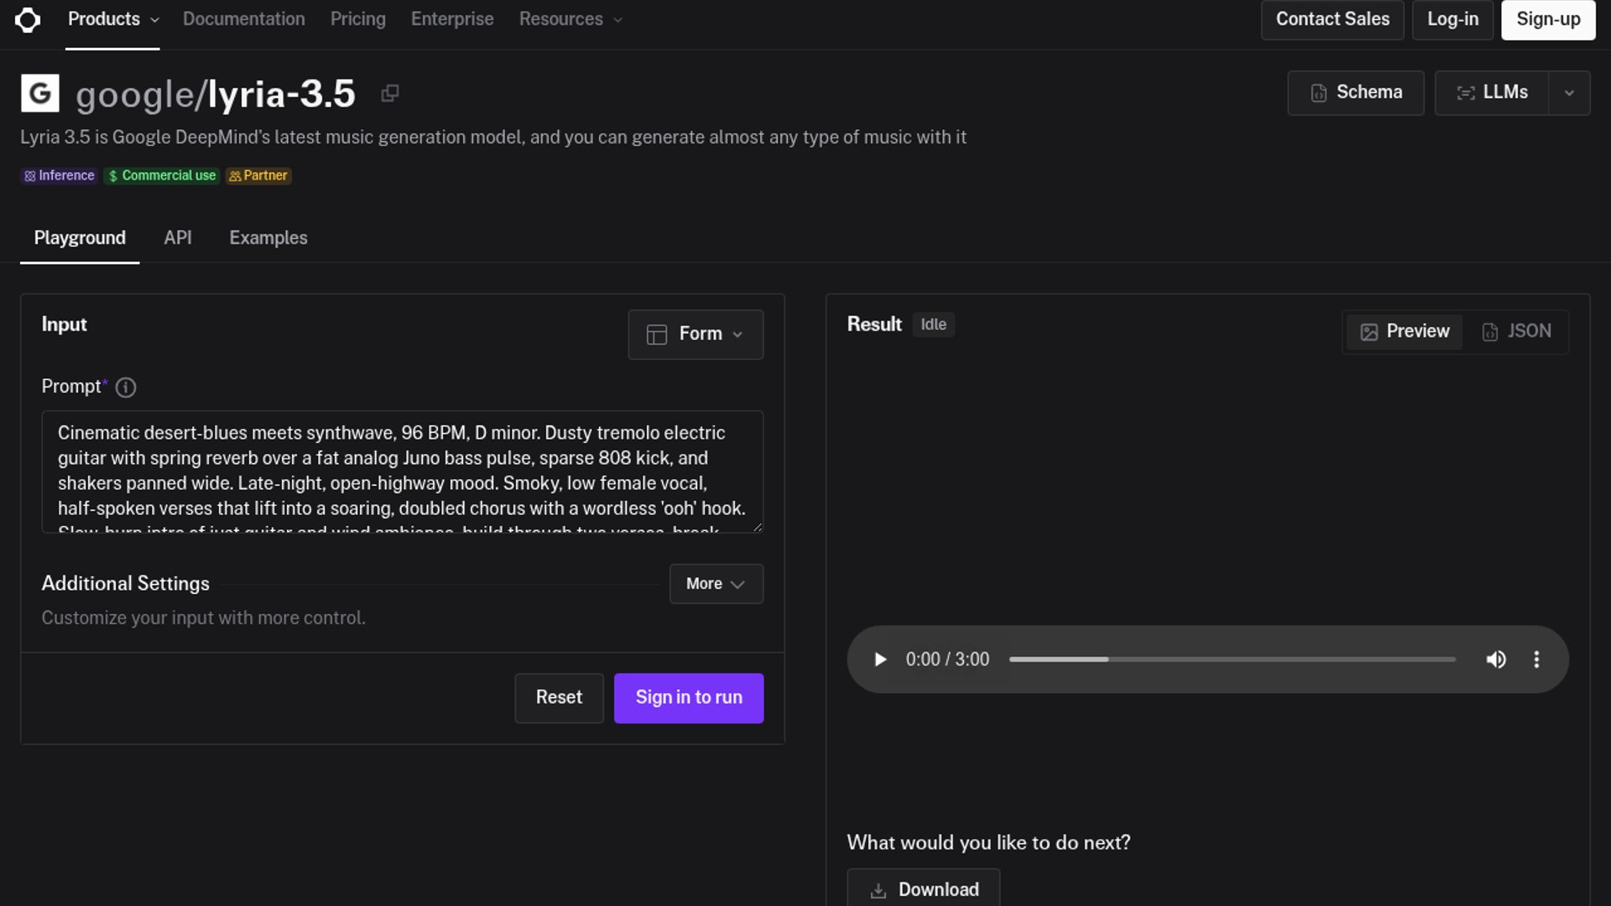Click the Prompt info icon
Viewport: 1611px width, 906px height.
pos(126,387)
